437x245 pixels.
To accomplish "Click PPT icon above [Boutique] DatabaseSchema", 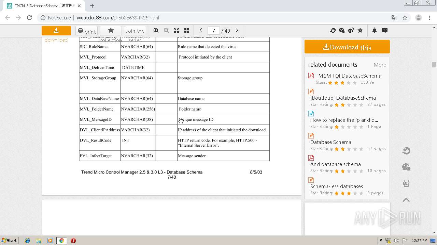I will click(x=311, y=92).
